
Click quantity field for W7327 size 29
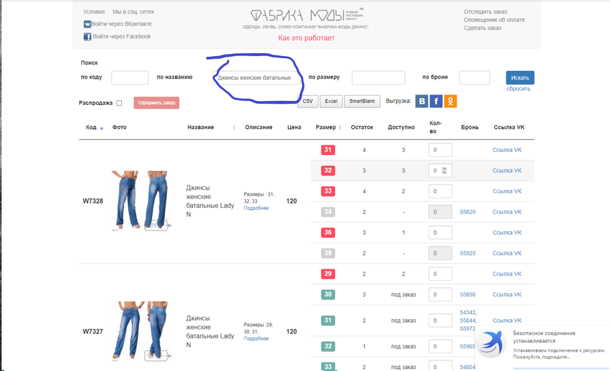(x=440, y=274)
